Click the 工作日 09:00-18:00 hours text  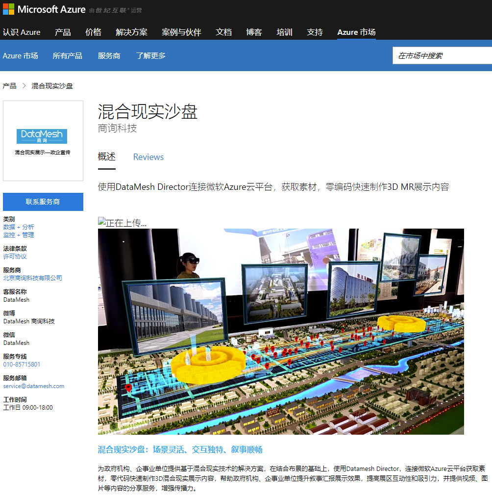tap(28, 407)
